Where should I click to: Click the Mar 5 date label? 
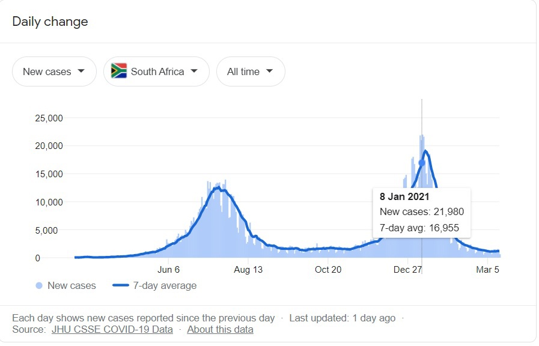487,270
